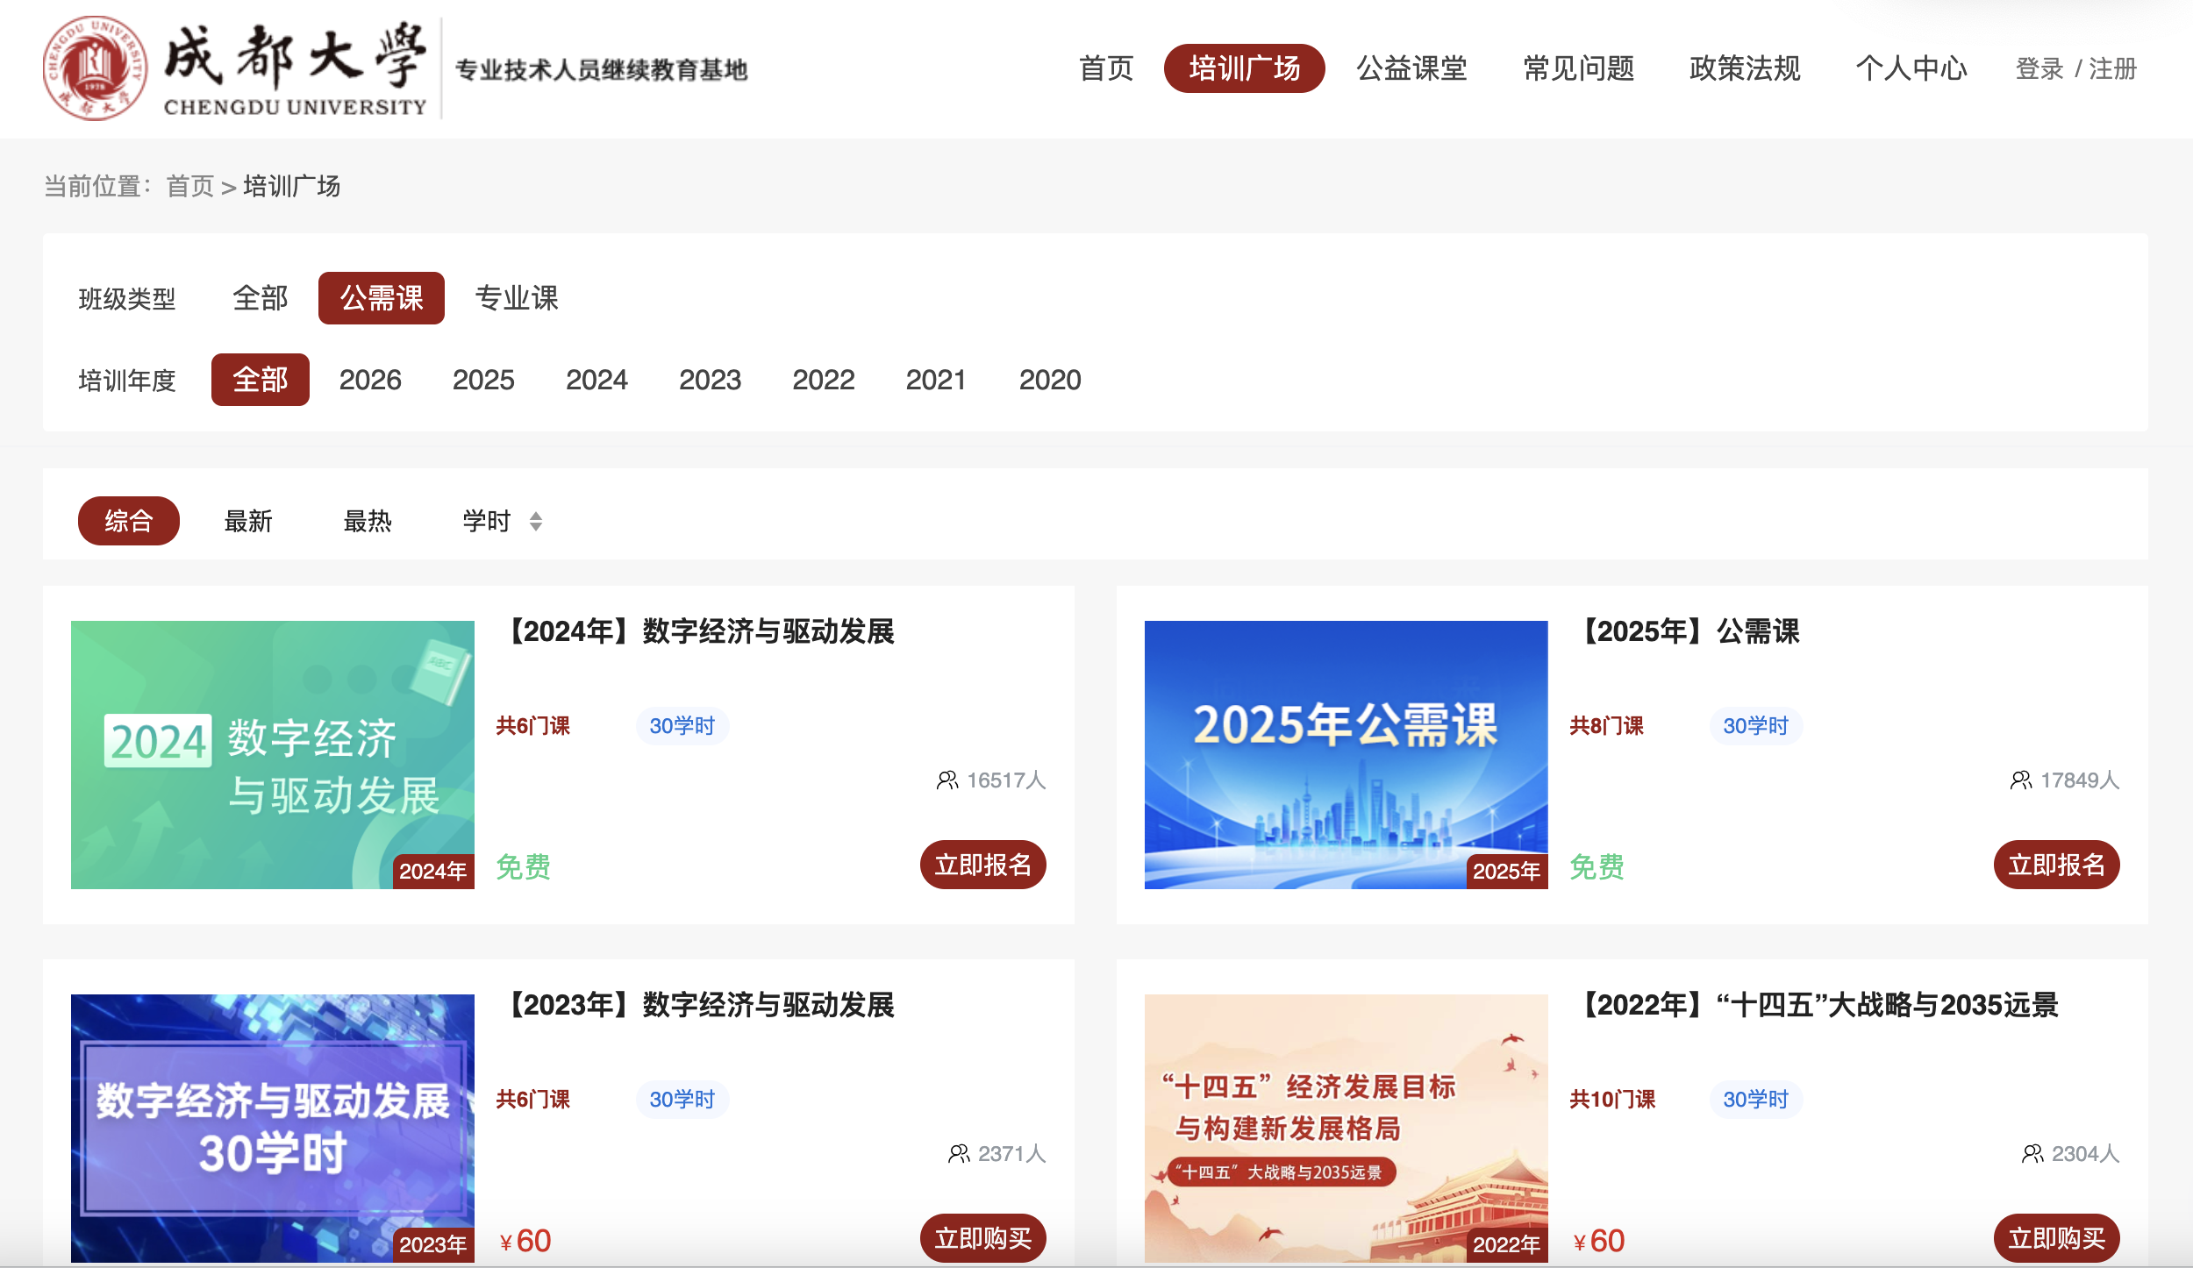Open the 公益课堂 navigation menu item
Screen dimensions: 2193x1268
pos(1411,68)
